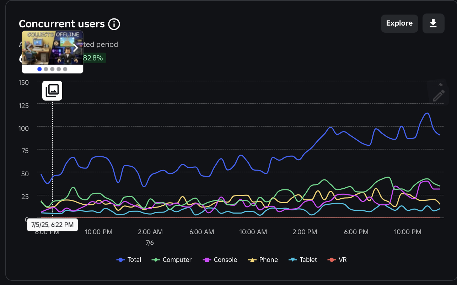The height and width of the screenshot is (285, 457).
Task: Click the 10:00 PM label before 2:00 AM
Action: point(99,232)
